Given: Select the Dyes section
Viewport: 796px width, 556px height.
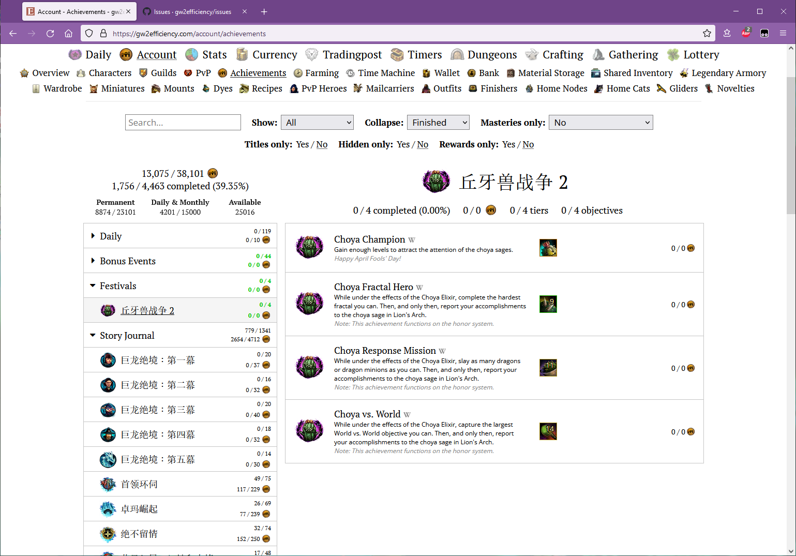Looking at the screenshot, I should click(222, 88).
